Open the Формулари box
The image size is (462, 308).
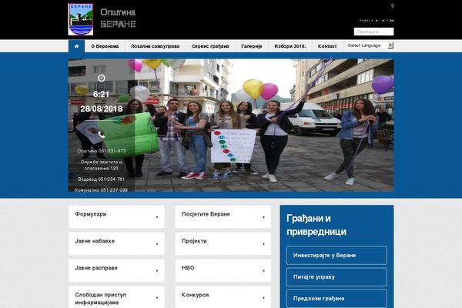pyautogui.click(x=116, y=216)
